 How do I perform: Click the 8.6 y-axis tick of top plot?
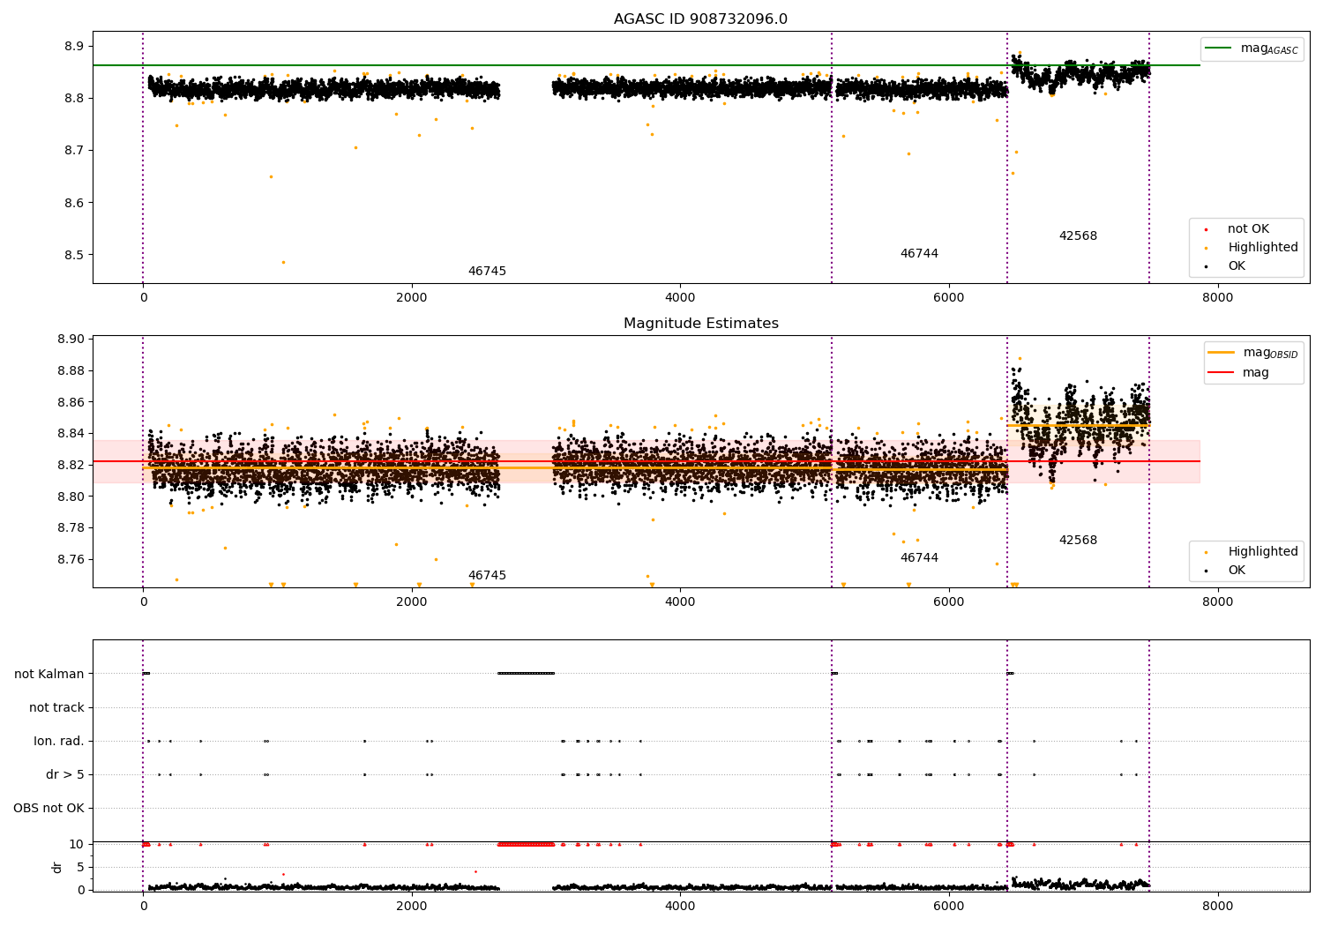click(x=74, y=203)
